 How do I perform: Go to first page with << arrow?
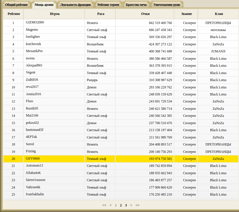[104, 205]
